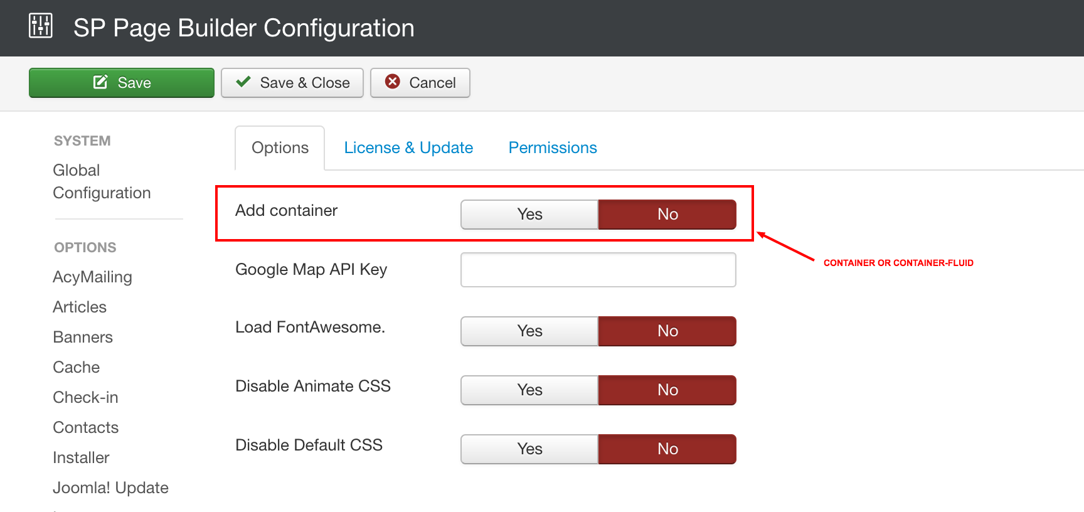The image size is (1084, 512).
Task: Select the Options tab
Action: tap(280, 148)
